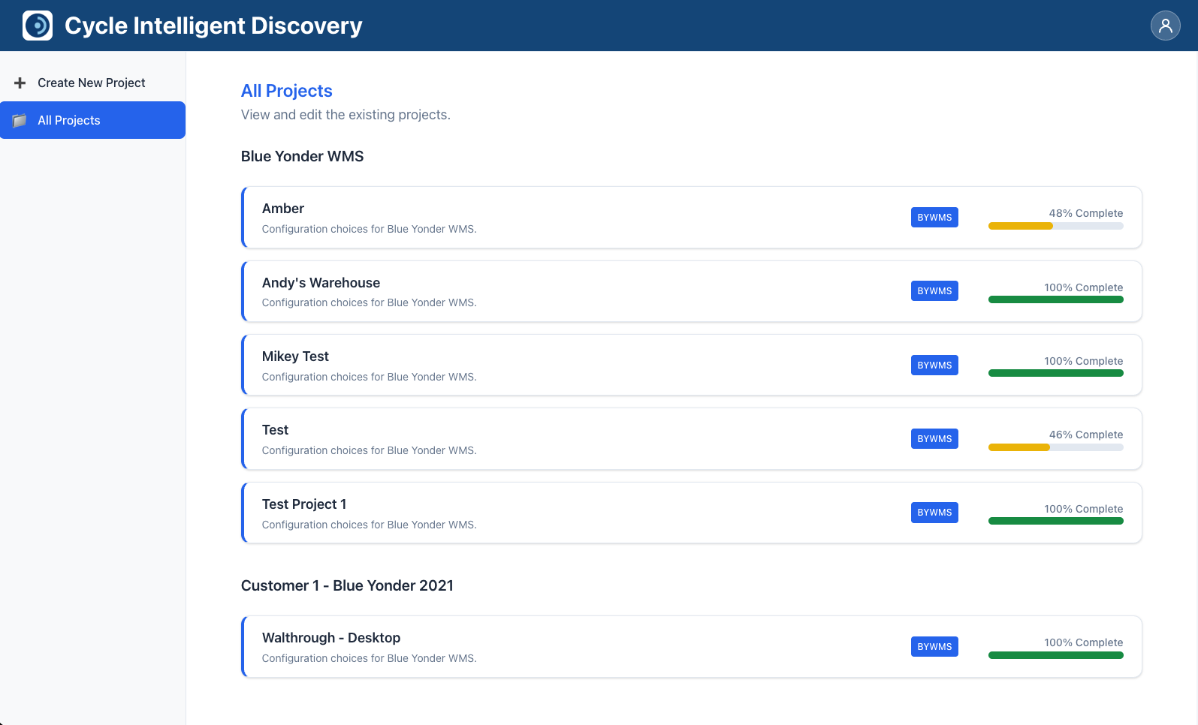Click the Cycle Intelligent Discovery title

pos(213,26)
